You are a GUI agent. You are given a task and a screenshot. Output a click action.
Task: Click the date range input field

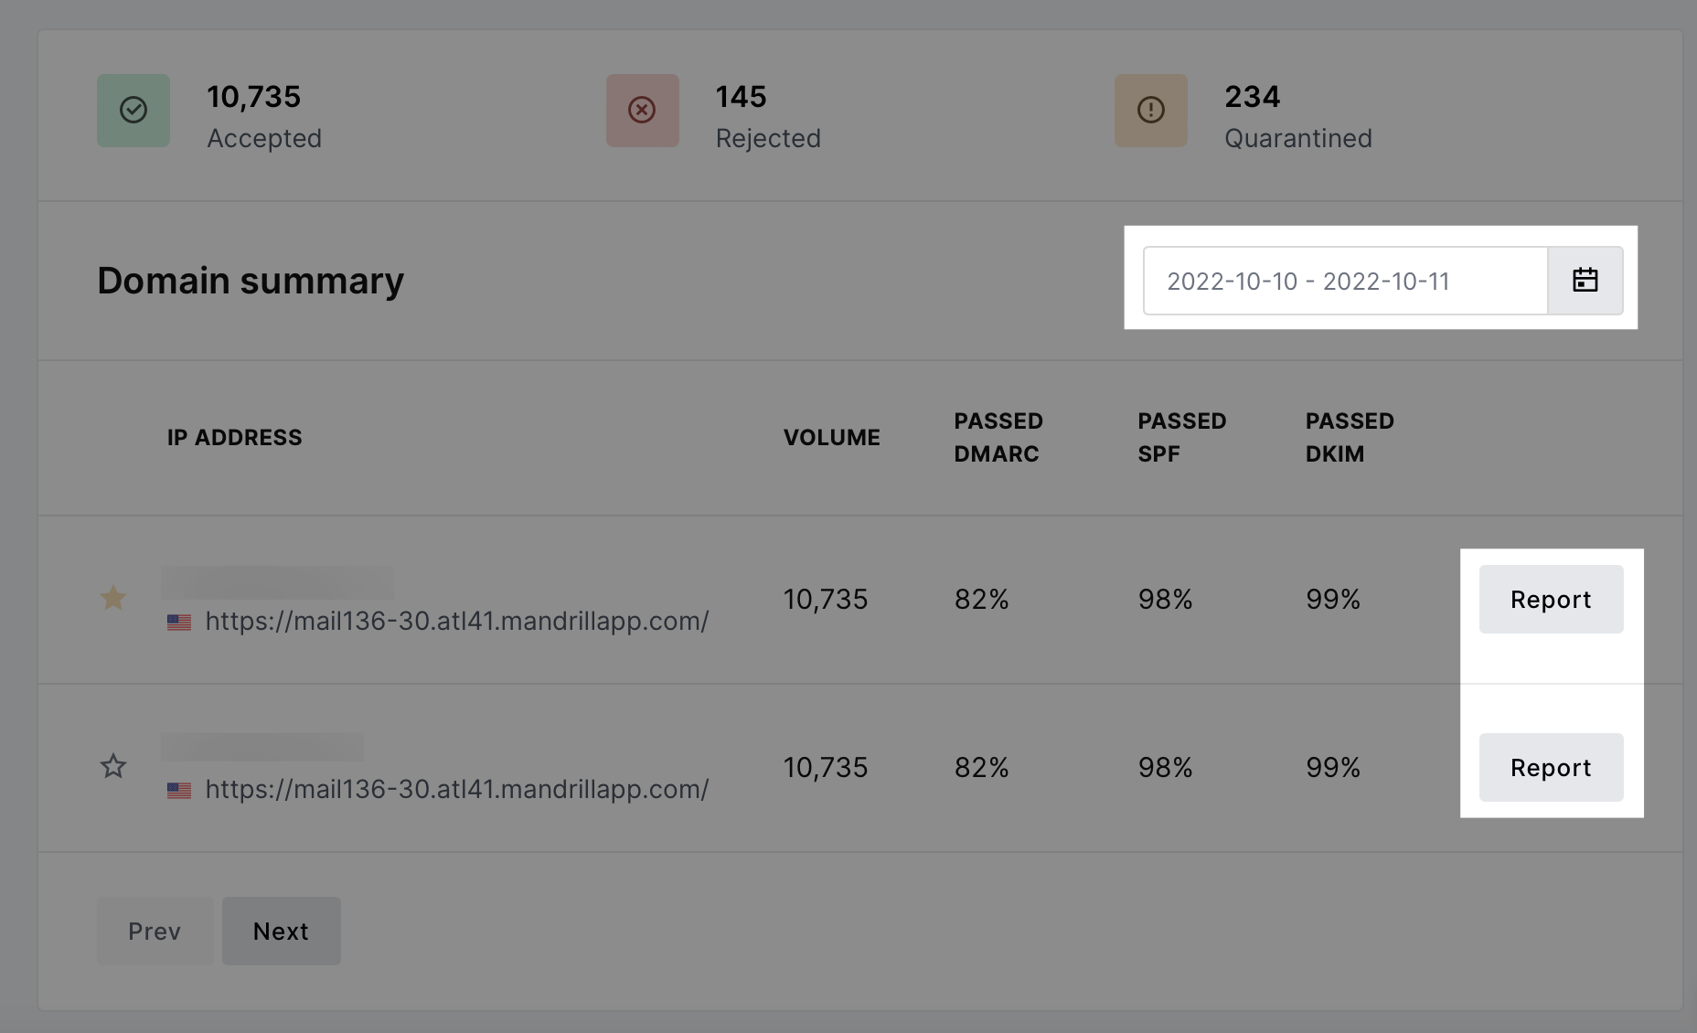[x=1345, y=281]
